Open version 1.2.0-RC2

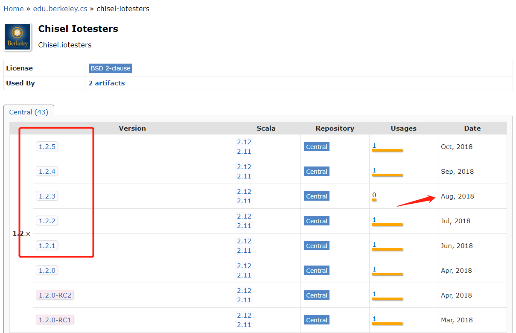point(55,295)
